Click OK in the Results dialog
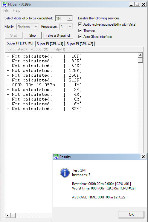This screenshot has height=222, width=148. pos(131,214)
